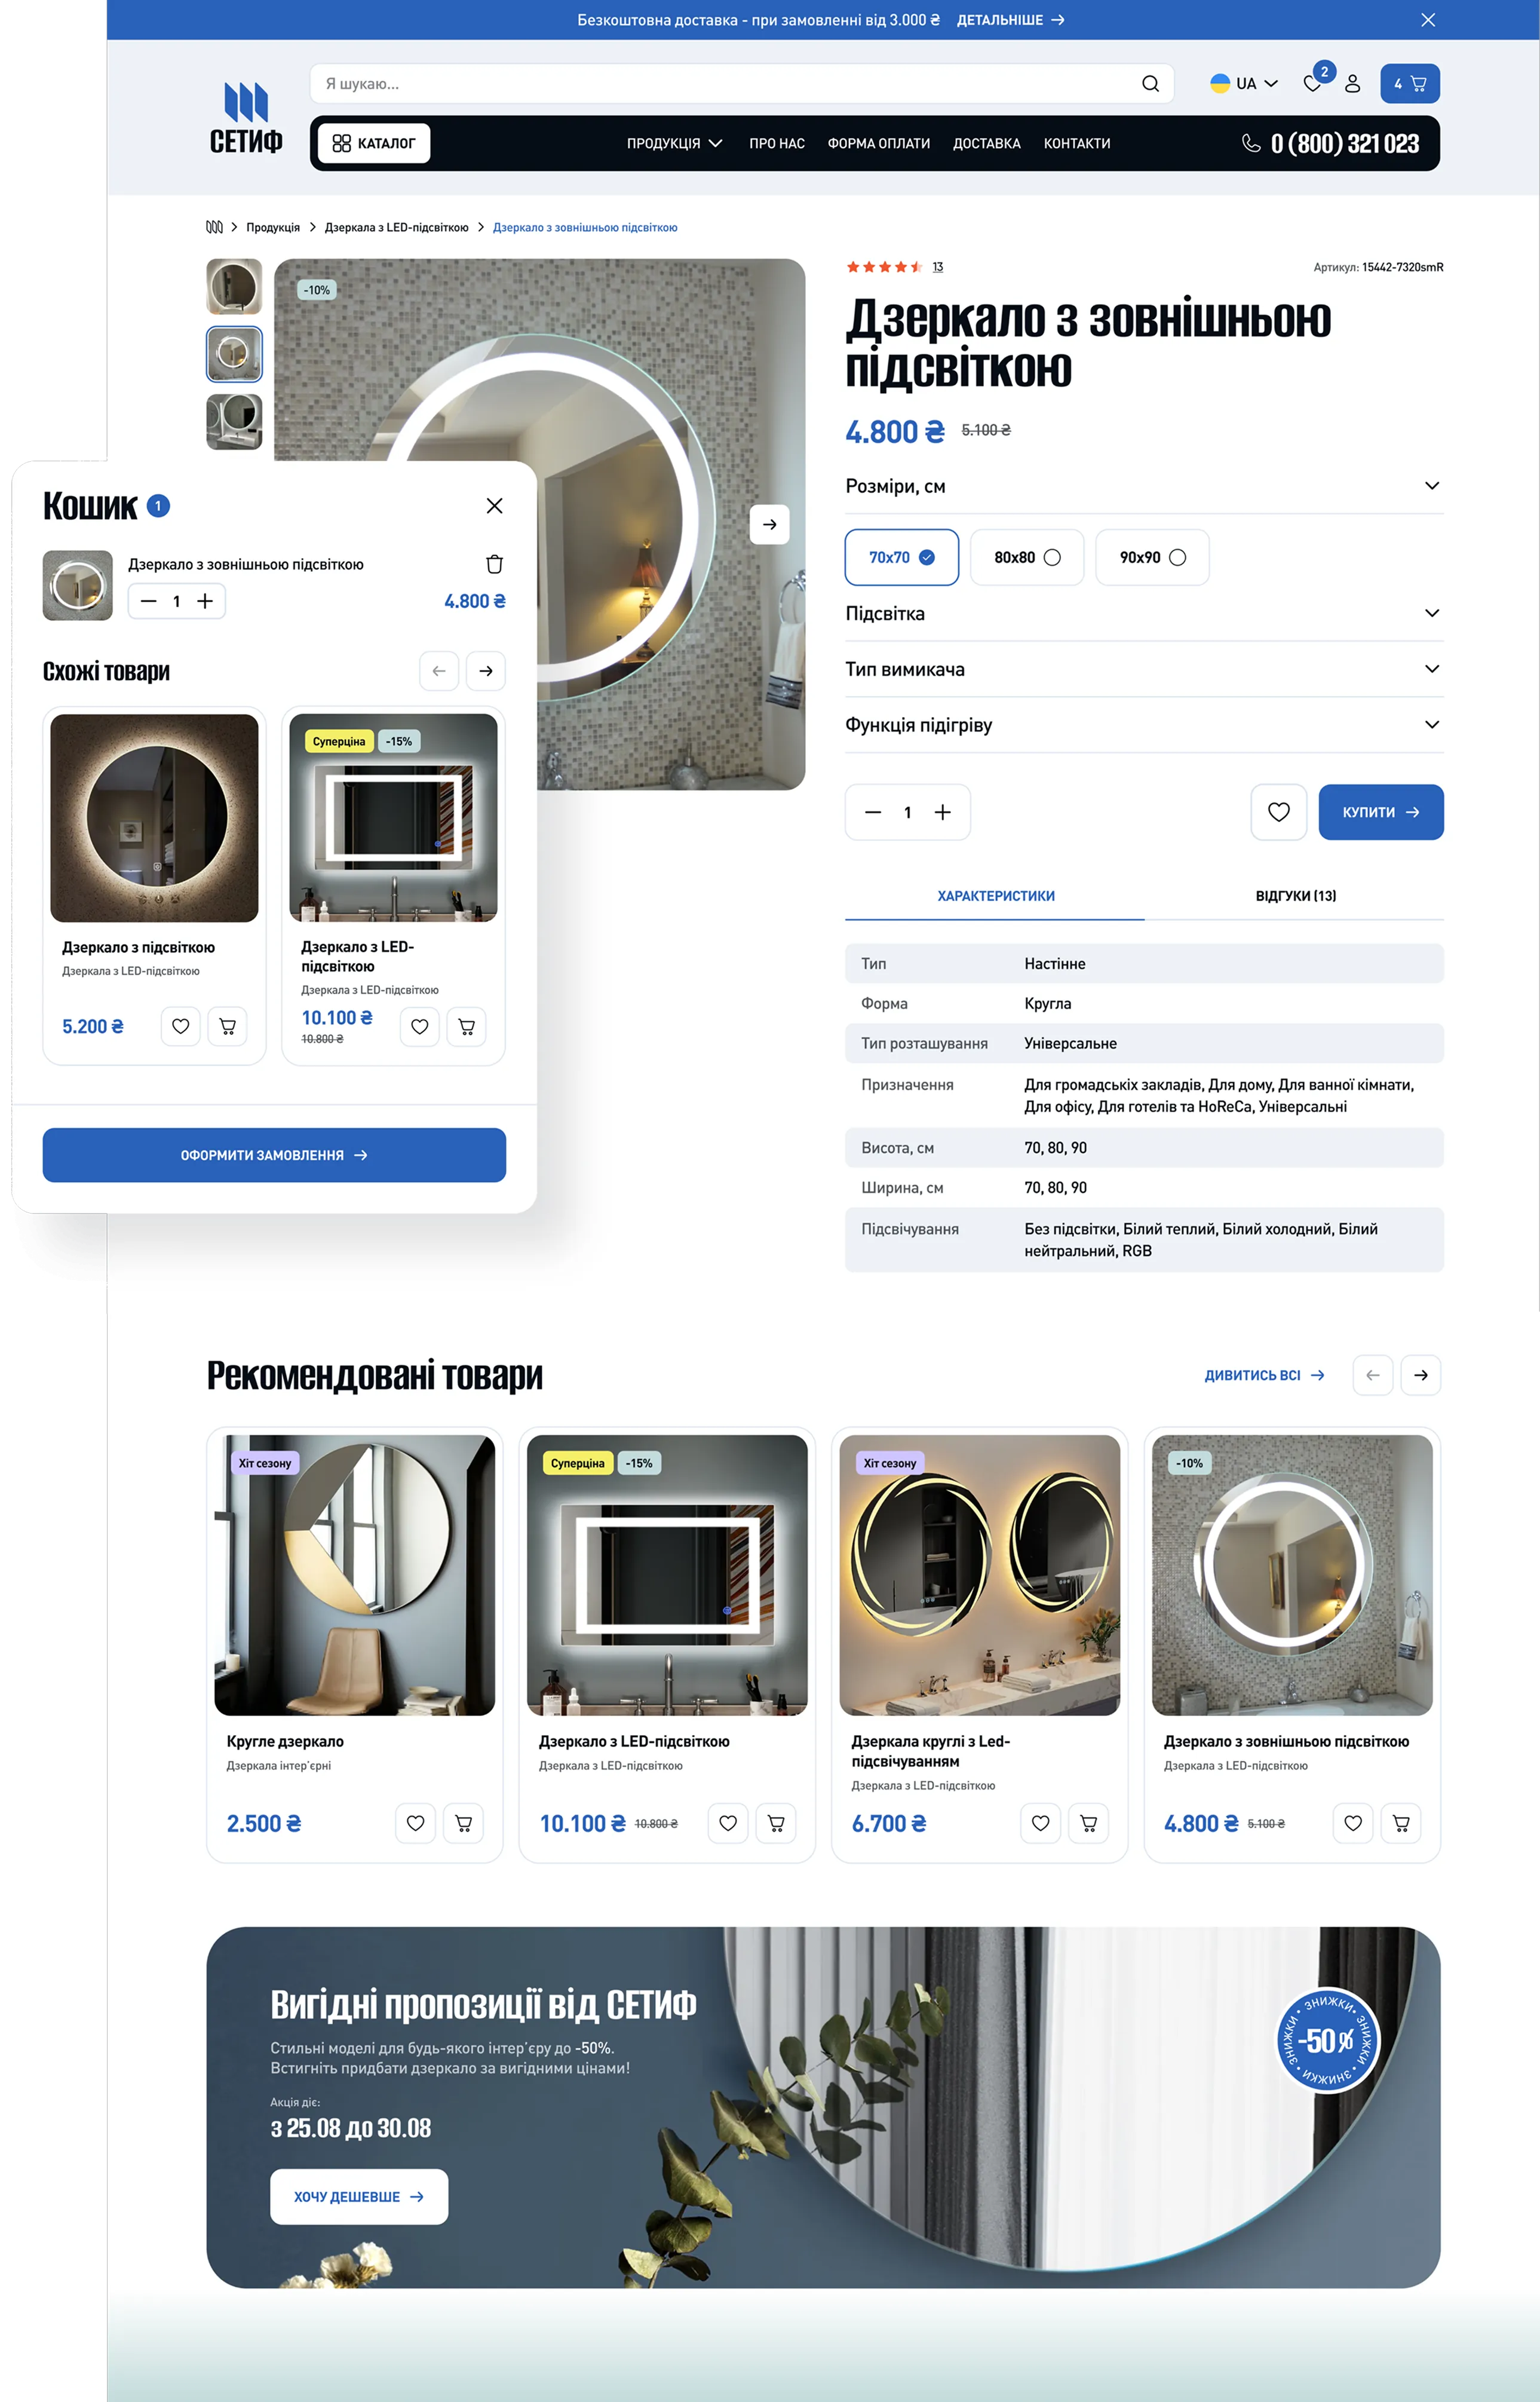Expand the Функція підігріву section
Screen dimensions: 1540x2402
click(x=1144, y=725)
